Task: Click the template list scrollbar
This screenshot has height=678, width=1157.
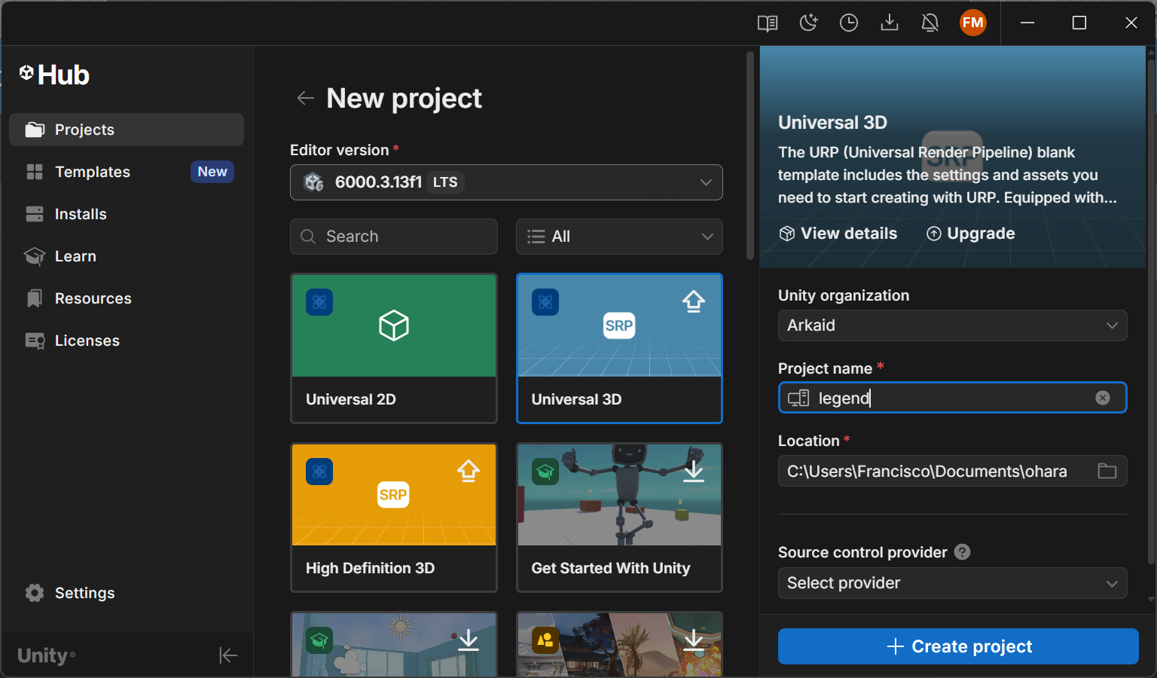Action: (x=749, y=156)
